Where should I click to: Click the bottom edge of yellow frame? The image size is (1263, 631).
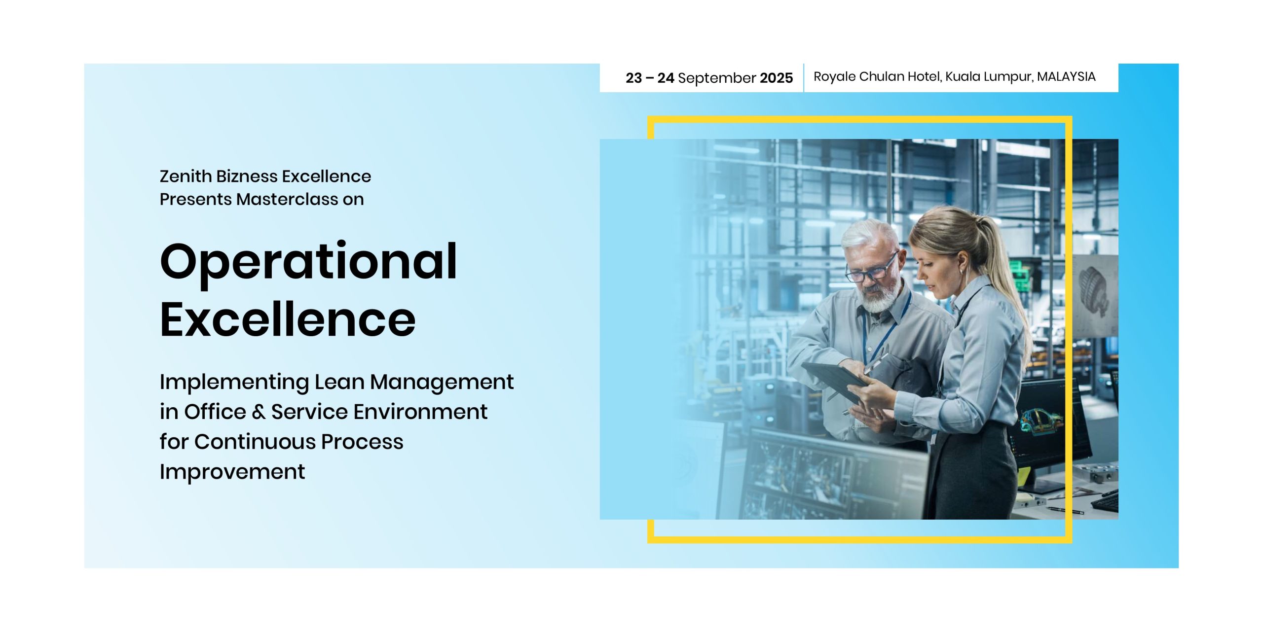pos(858,540)
